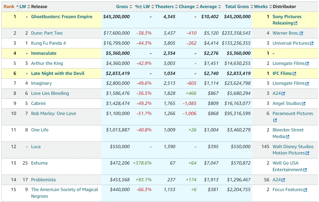The height and width of the screenshot is (202, 319).
Task: Select the $7,047 average for Exhuma
Action: coord(211,163)
